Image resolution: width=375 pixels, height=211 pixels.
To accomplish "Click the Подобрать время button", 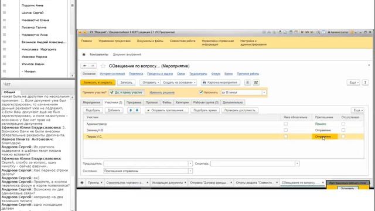I will 205,110.
